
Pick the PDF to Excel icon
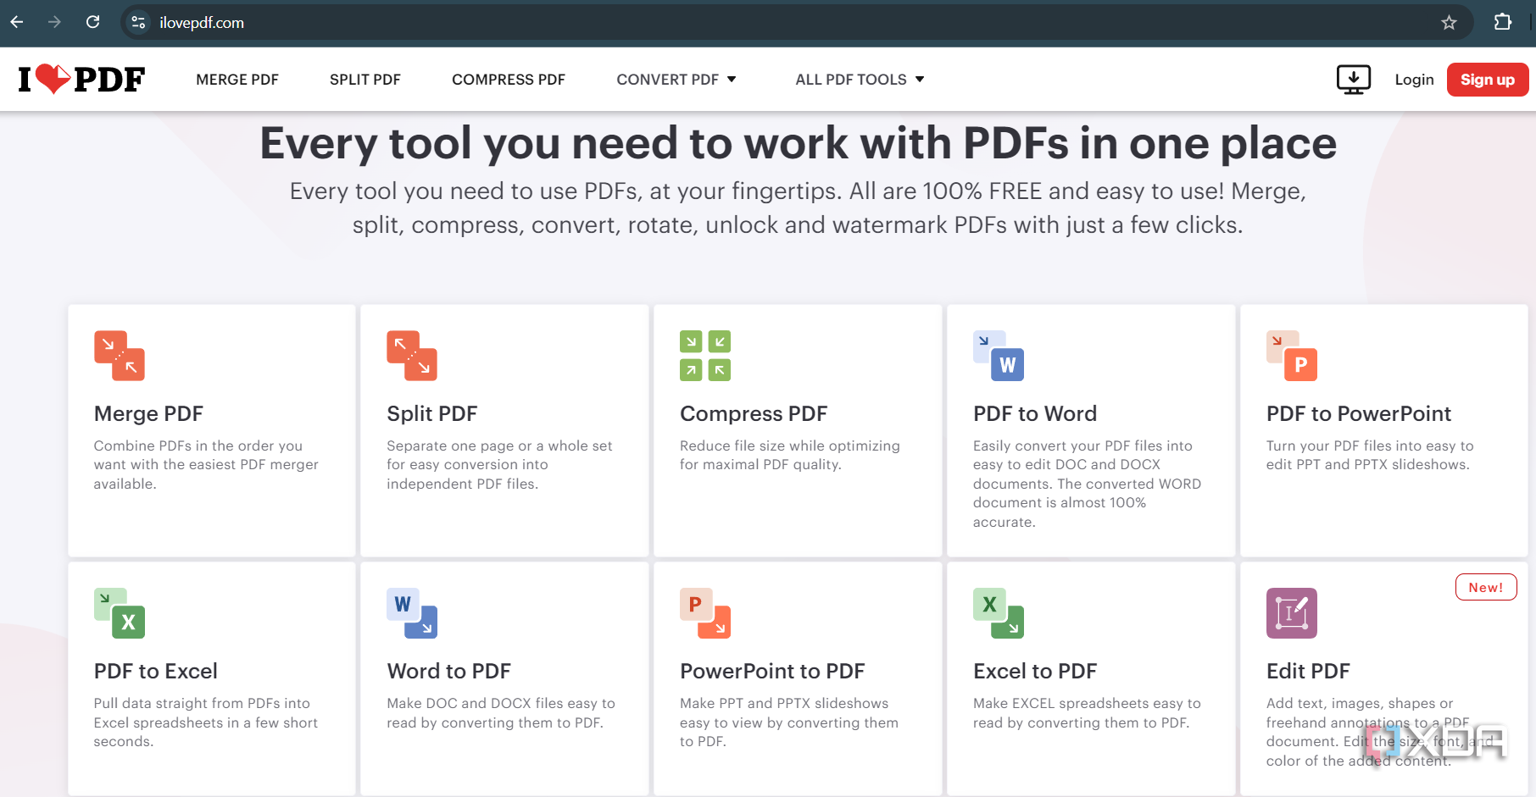click(x=120, y=613)
